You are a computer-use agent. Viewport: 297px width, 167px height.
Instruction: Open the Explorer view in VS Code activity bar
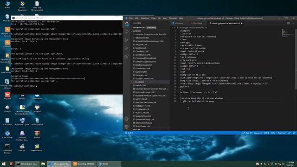[127, 24]
